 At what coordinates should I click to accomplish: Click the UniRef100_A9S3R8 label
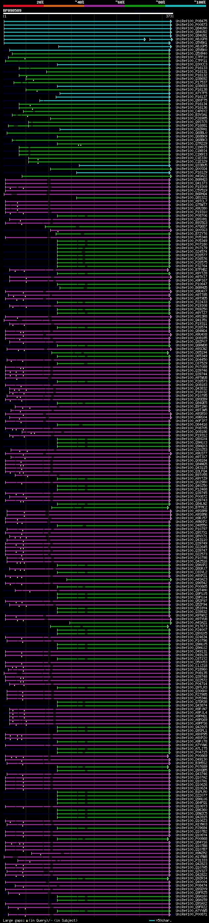(191, 316)
